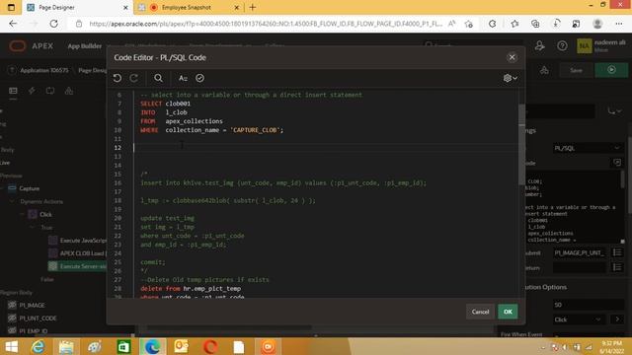Select the P1_EMP_ID item in the tree

coord(34,331)
